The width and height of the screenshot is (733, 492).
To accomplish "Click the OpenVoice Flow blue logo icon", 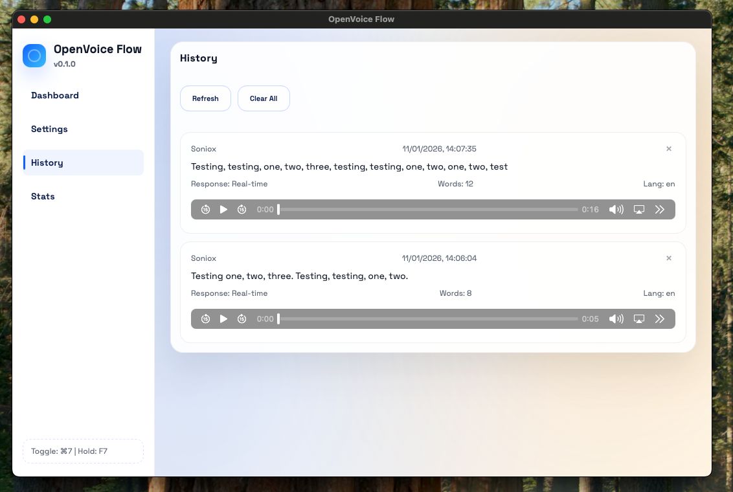I will [34, 56].
